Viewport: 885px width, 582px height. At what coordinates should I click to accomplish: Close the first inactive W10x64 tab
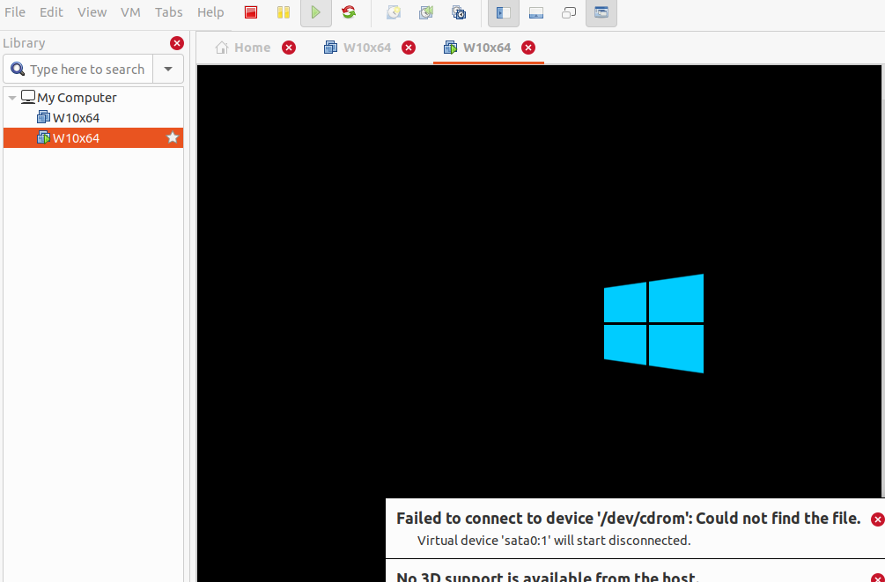(409, 48)
